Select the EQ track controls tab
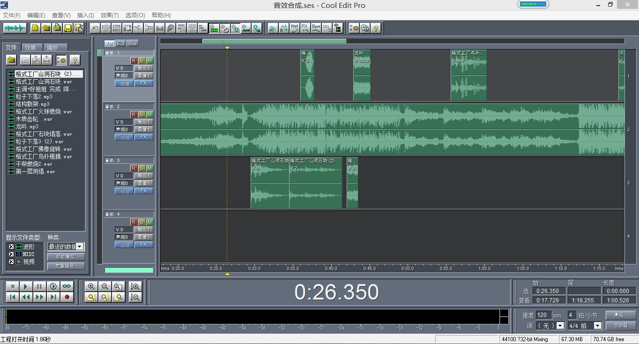This screenshot has width=639, height=344. click(121, 43)
